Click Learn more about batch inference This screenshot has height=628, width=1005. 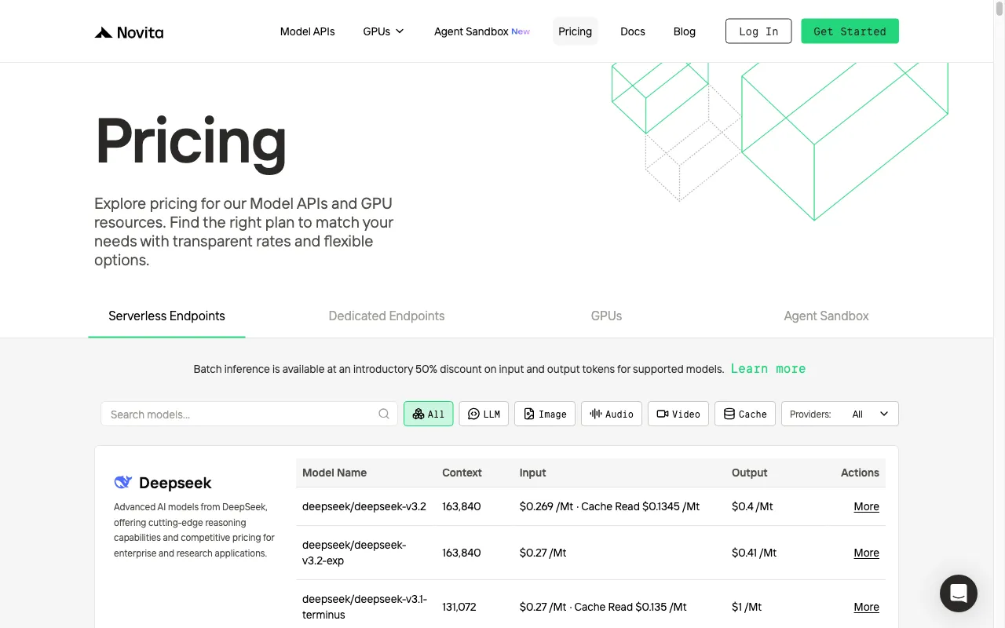[768, 368]
